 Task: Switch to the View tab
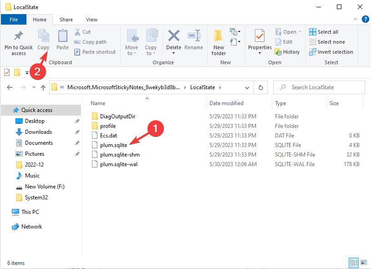click(91, 20)
